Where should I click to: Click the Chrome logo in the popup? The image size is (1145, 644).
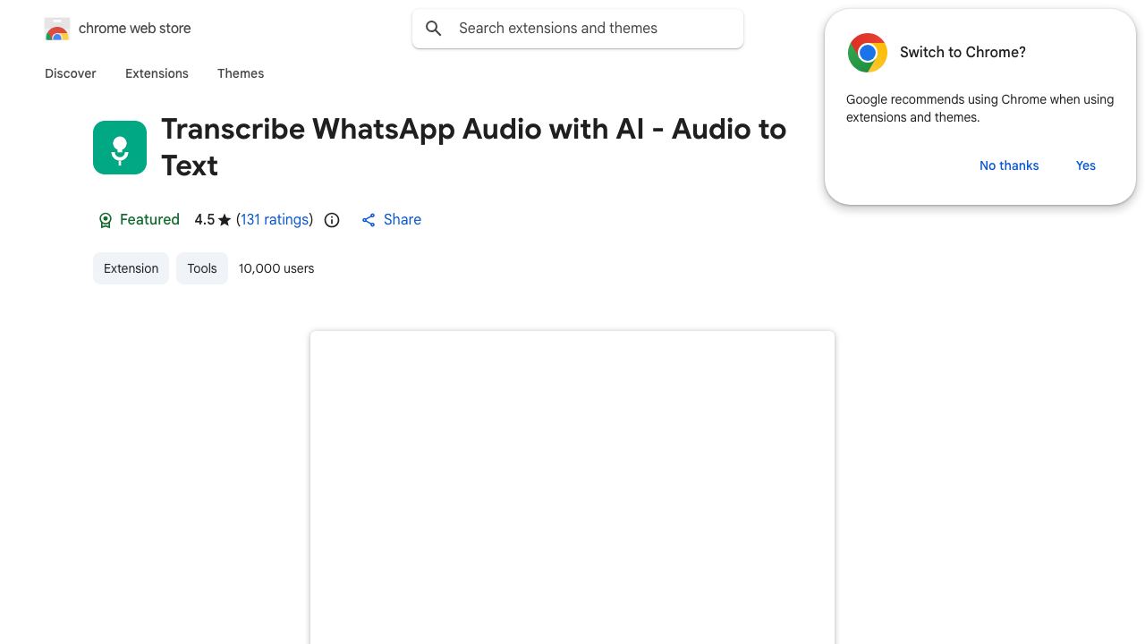868,53
